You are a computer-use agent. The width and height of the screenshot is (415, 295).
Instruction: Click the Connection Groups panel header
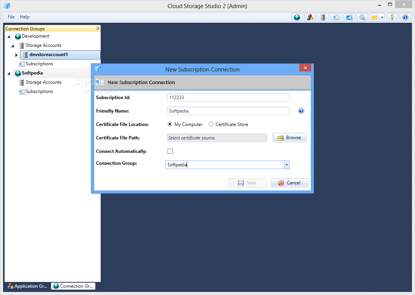click(x=52, y=28)
